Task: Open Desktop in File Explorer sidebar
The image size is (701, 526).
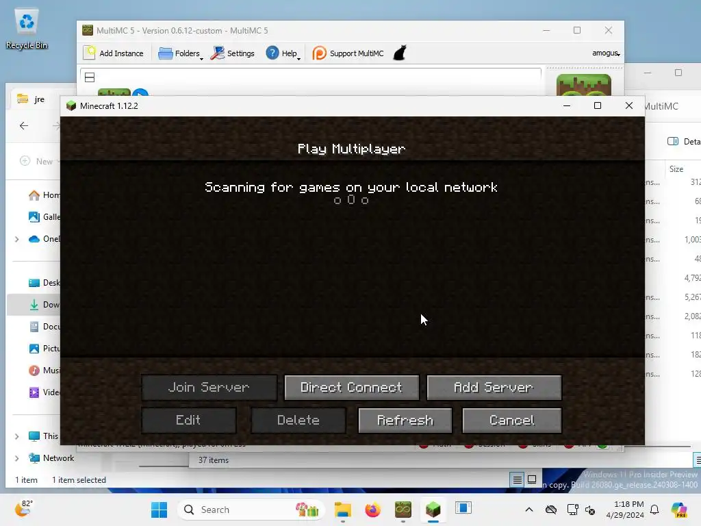Action: coord(44,283)
